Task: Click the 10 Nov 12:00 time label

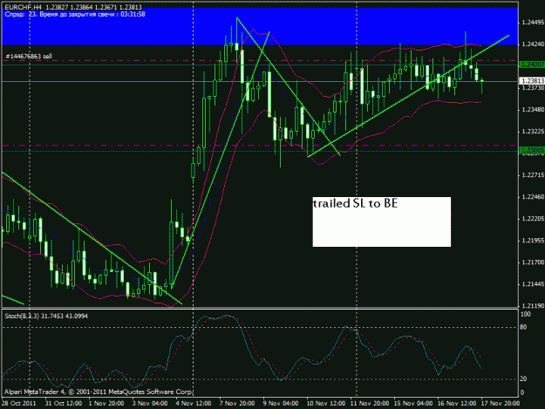Action: pos(326,404)
